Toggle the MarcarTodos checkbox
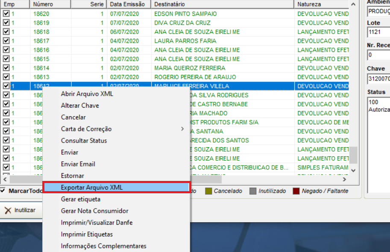Screen dimensions: 390x252 point(3,191)
